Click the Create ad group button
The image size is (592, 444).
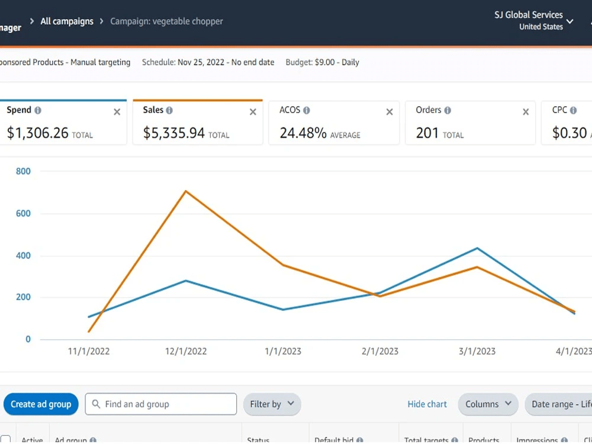pos(41,404)
